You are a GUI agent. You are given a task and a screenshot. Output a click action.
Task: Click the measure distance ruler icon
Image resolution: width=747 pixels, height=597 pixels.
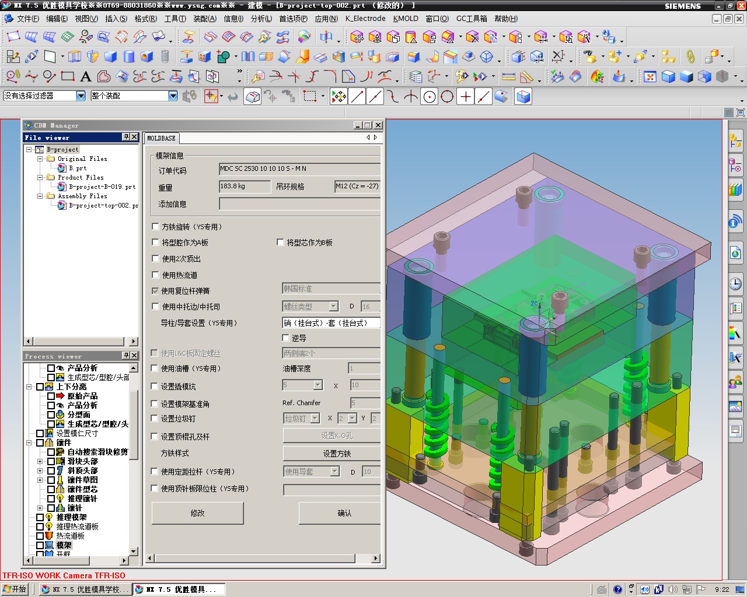pyautogui.click(x=508, y=76)
